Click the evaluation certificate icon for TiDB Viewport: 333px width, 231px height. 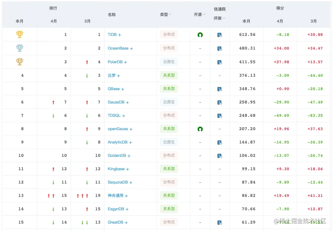(219, 35)
